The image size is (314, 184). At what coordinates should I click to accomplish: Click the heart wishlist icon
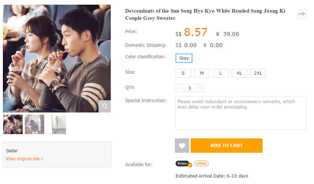point(182,146)
